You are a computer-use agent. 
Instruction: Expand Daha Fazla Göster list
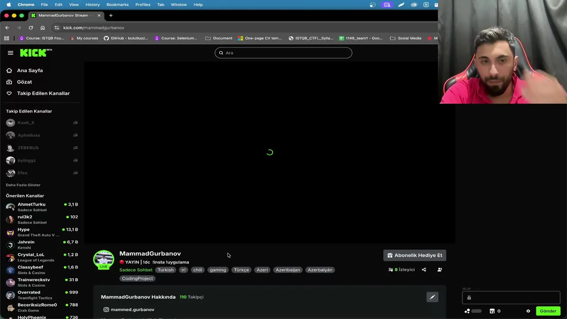23,185
